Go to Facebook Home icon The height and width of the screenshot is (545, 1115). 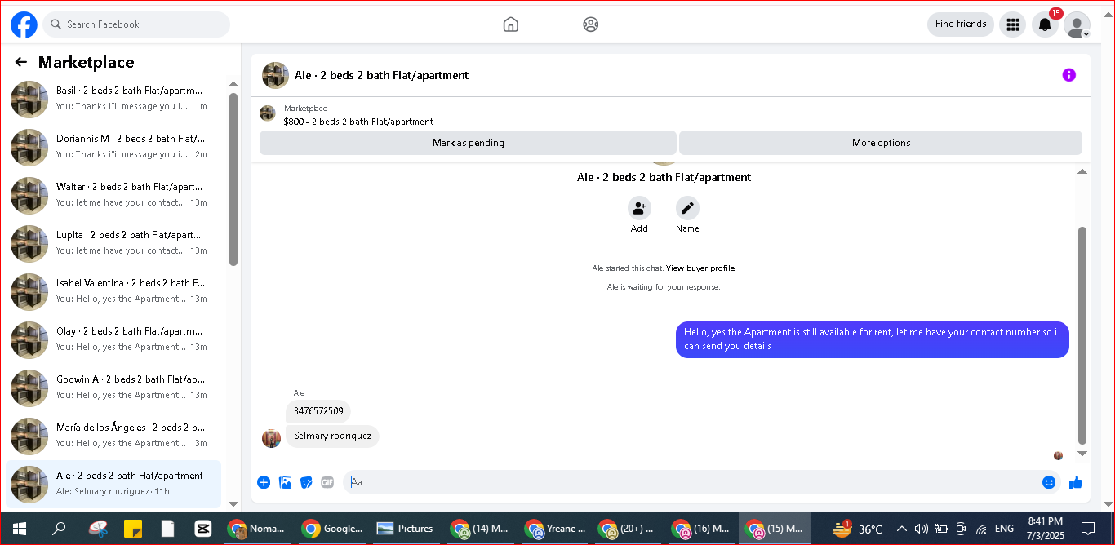pos(511,24)
